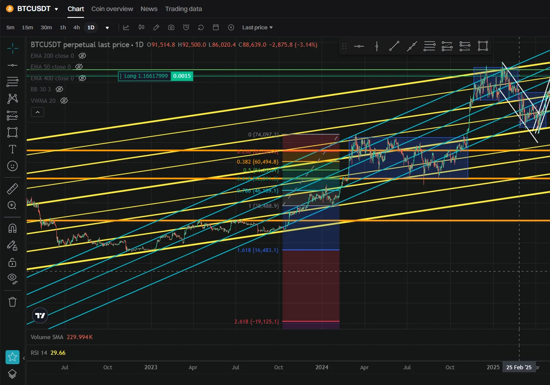Toggle hide all drawings eye icon
550x385 pixels.
13,279
